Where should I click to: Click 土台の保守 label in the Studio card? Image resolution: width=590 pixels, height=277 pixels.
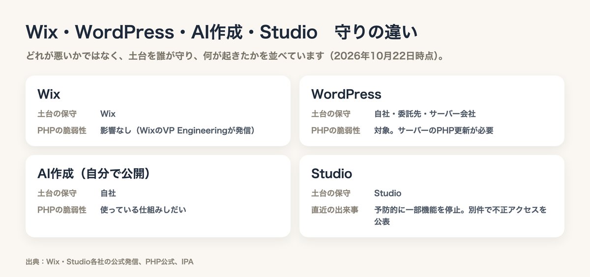pos(331,193)
